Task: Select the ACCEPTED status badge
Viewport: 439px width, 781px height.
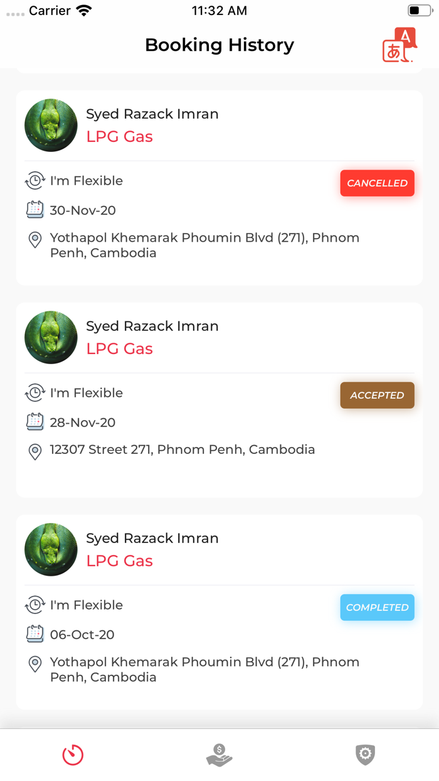Action: 377,395
